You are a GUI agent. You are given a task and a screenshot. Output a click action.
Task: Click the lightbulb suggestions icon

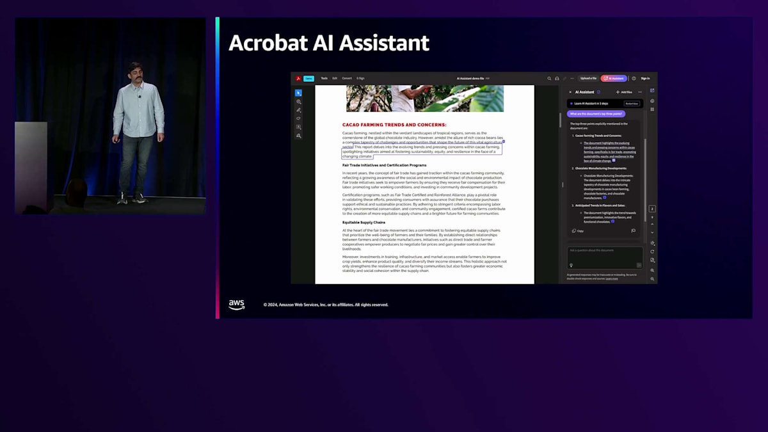[572, 266]
